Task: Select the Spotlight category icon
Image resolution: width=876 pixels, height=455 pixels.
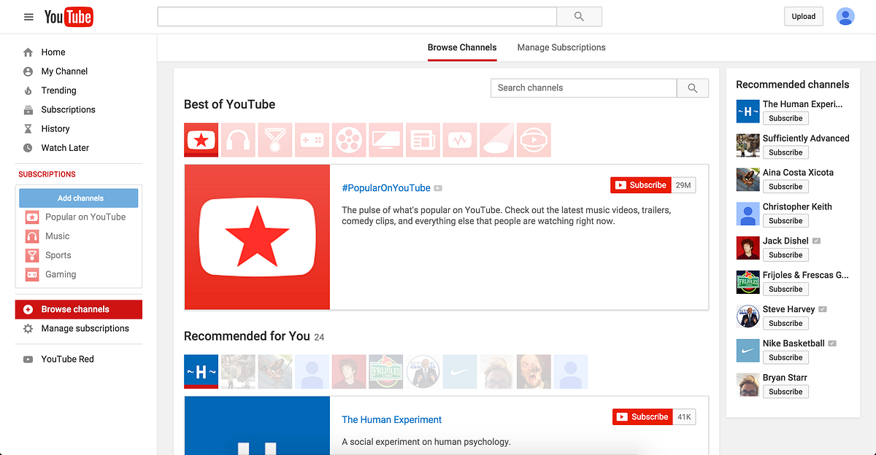Action: tap(497, 140)
